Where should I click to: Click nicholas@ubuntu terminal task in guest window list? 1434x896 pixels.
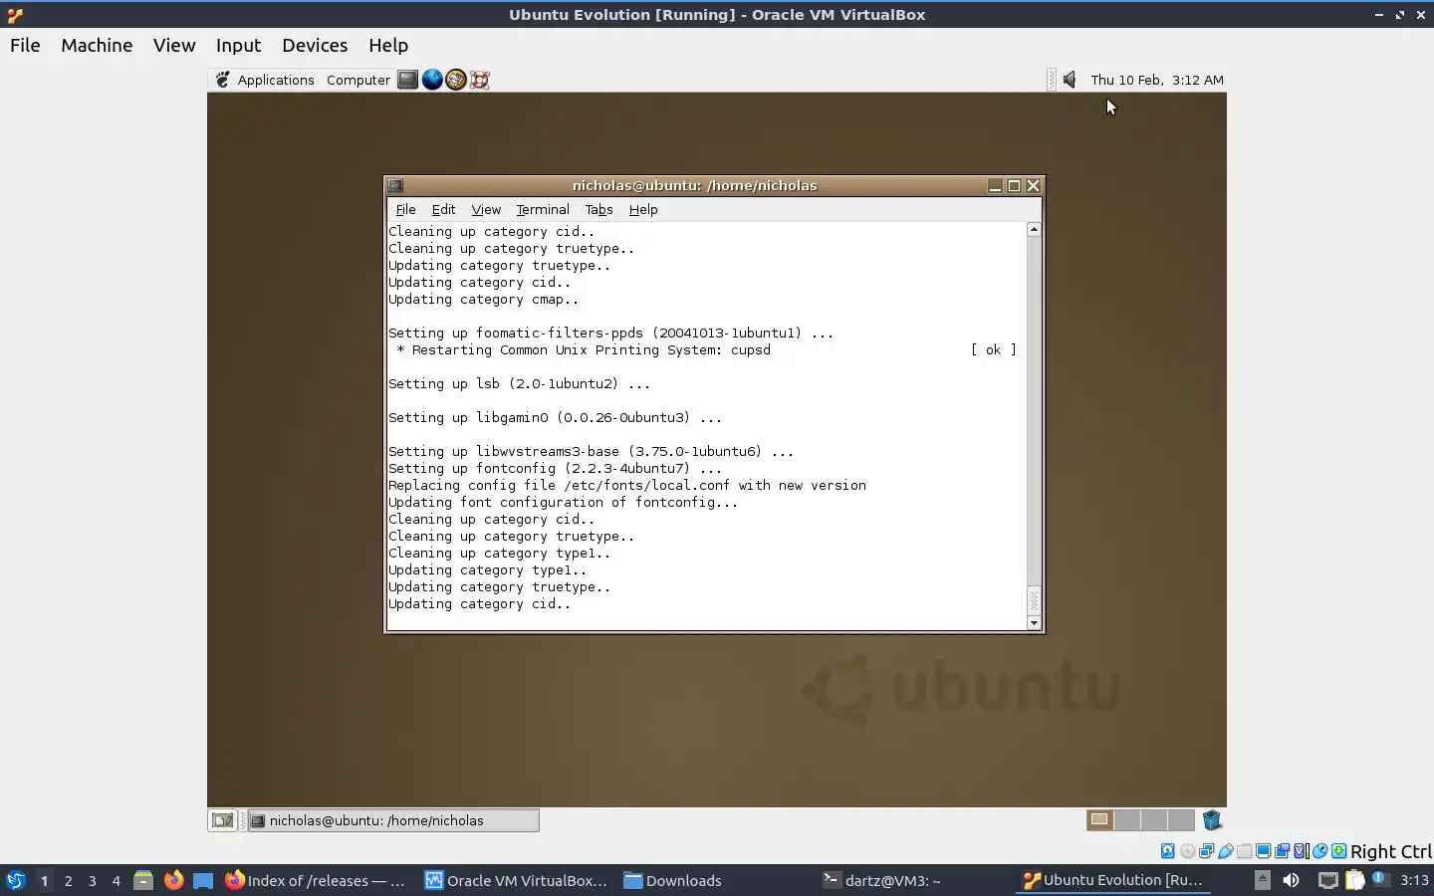pyautogui.click(x=393, y=820)
